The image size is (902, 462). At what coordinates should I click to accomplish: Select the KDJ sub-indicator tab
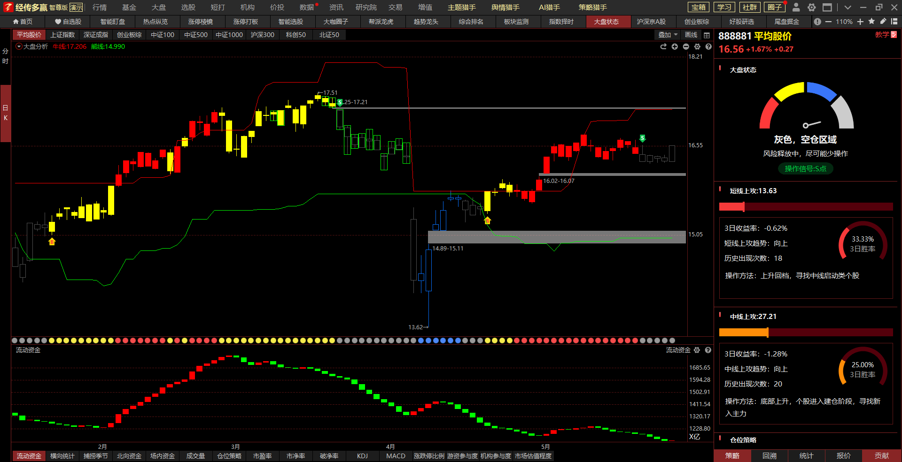[x=362, y=456]
